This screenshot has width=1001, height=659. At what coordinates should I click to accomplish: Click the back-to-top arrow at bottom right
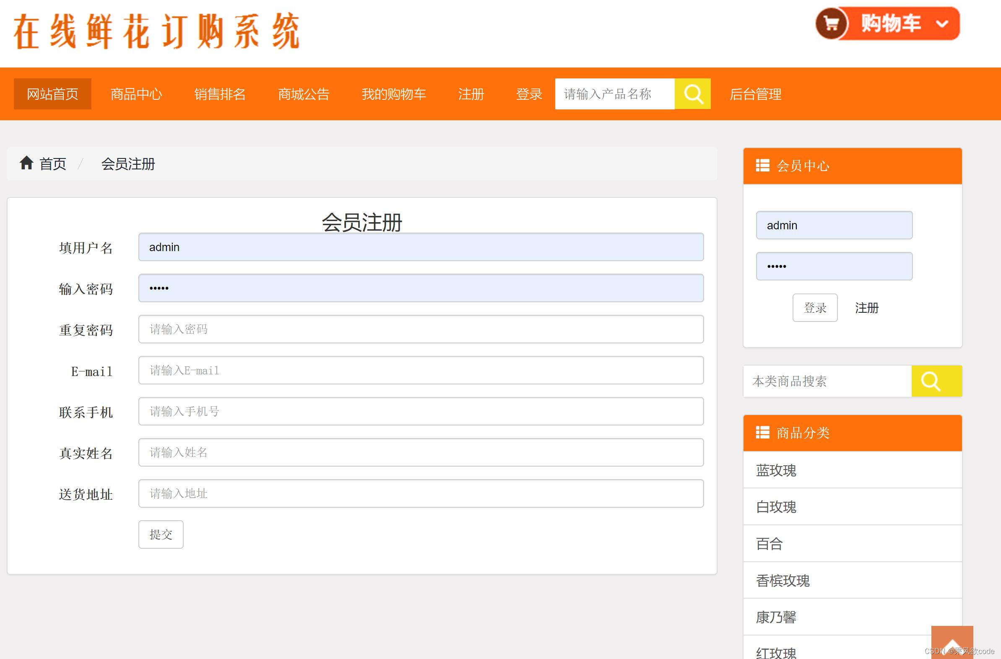point(952,642)
